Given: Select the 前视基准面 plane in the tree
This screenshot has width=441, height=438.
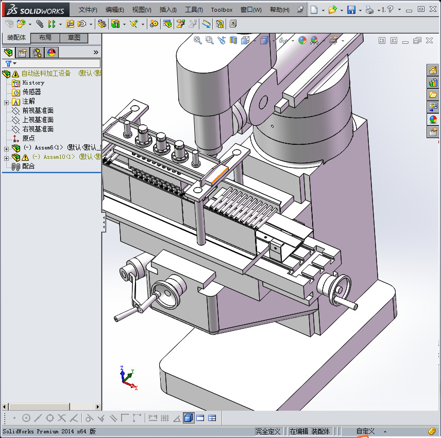Looking at the screenshot, I should (38, 111).
